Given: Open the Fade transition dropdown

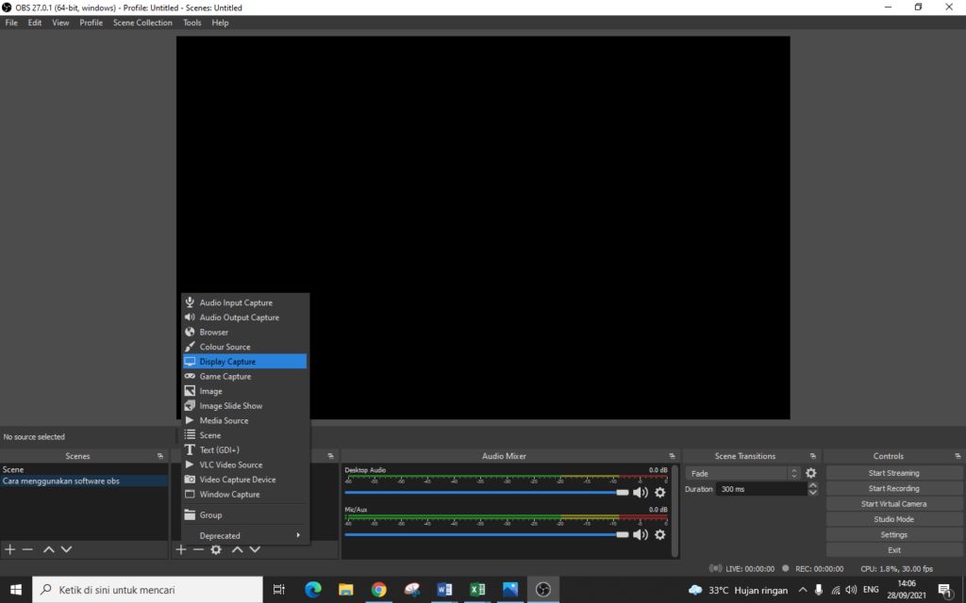Looking at the screenshot, I should [742, 474].
